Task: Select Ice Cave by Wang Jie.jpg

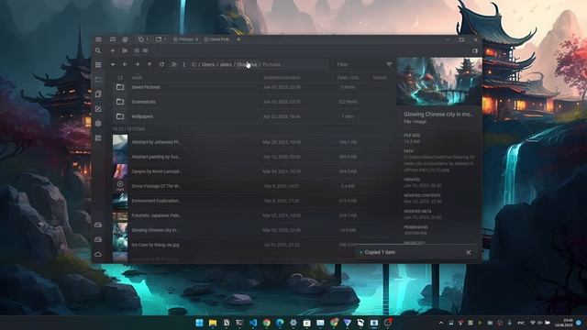Action: [251, 245]
